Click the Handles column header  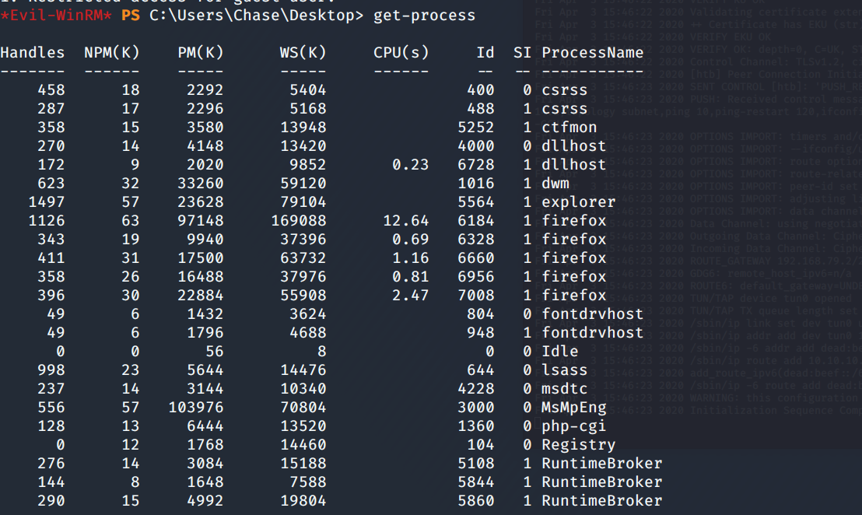coord(33,53)
